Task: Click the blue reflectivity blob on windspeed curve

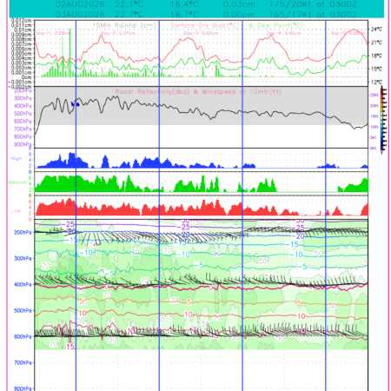Action: 76,103
